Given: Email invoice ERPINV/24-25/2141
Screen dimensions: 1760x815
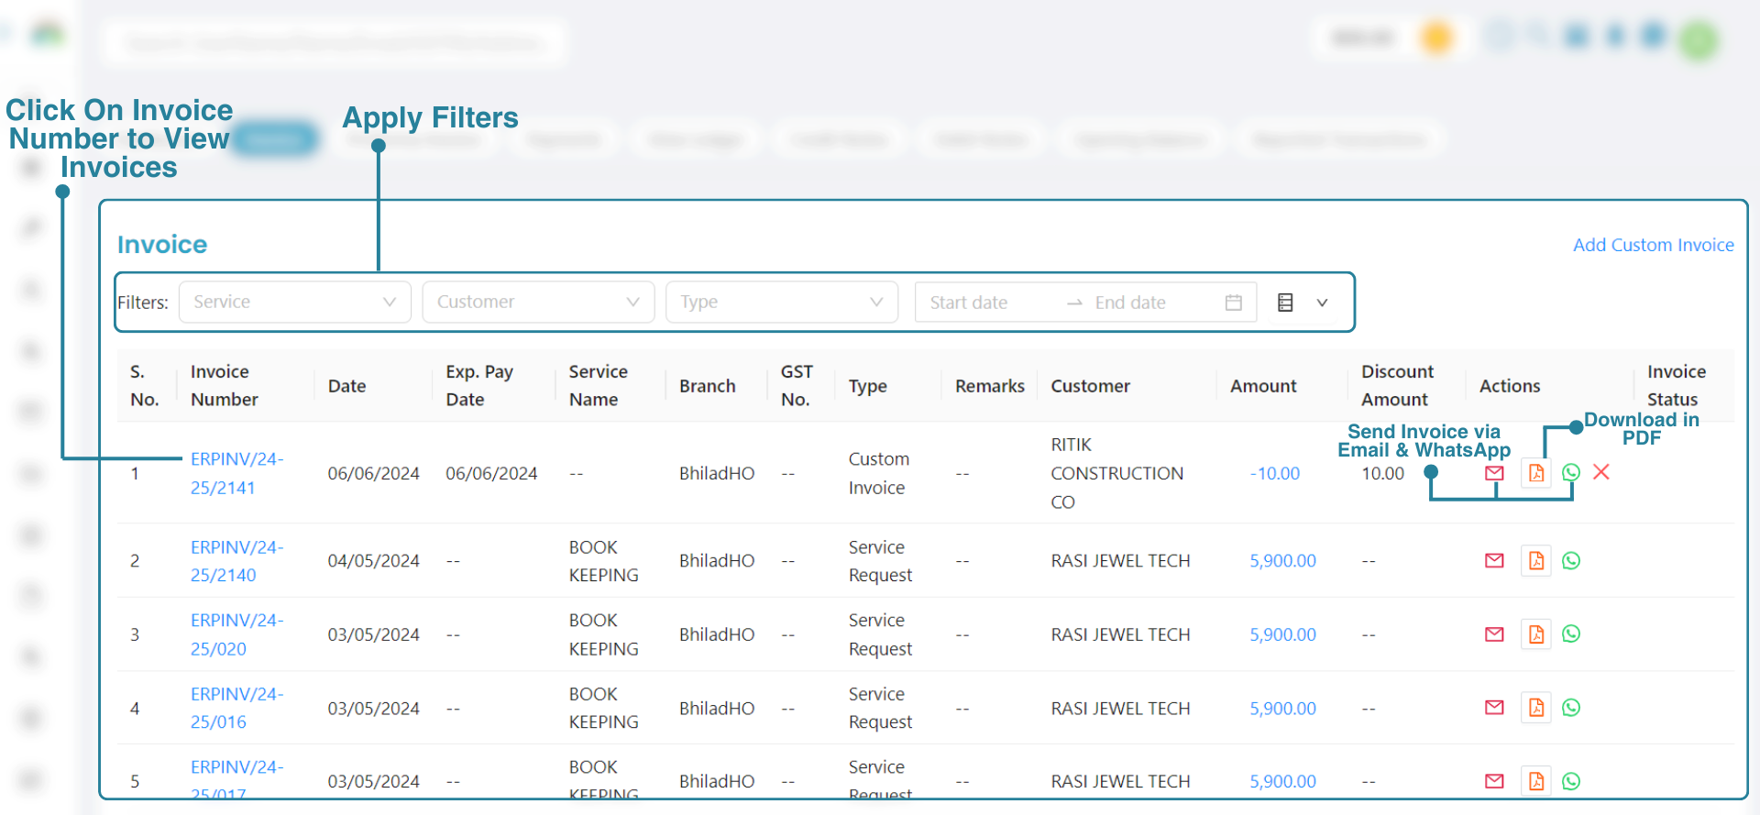Looking at the screenshot, I should 1494,473.
